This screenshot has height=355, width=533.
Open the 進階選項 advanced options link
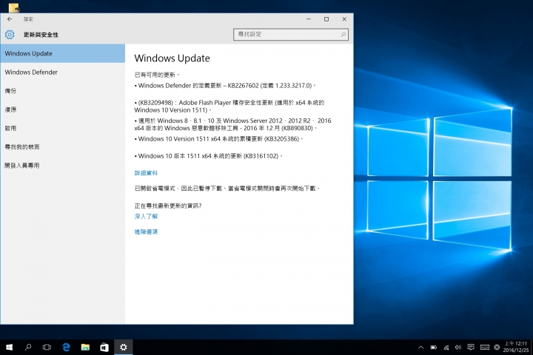coord(146,231)
